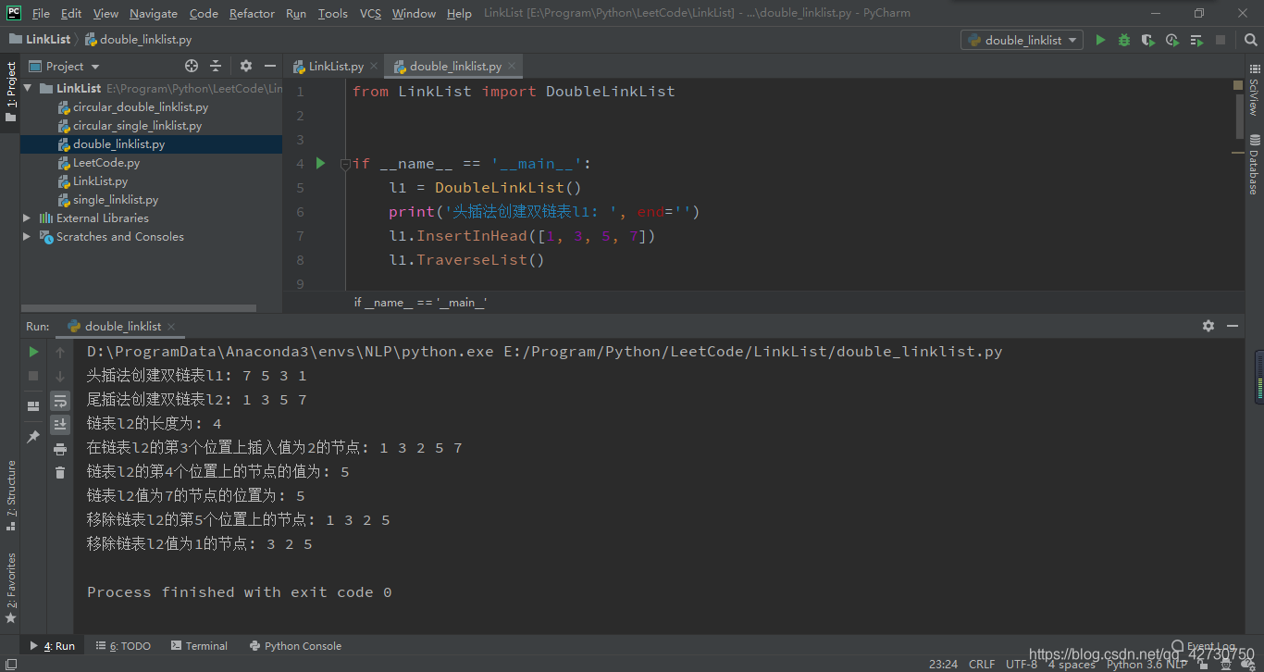Image resolution: width=1264 pixels, height=672 pixels.
Task: Click the locate/scroll-from-source target icon
Action: coord(192,66)
